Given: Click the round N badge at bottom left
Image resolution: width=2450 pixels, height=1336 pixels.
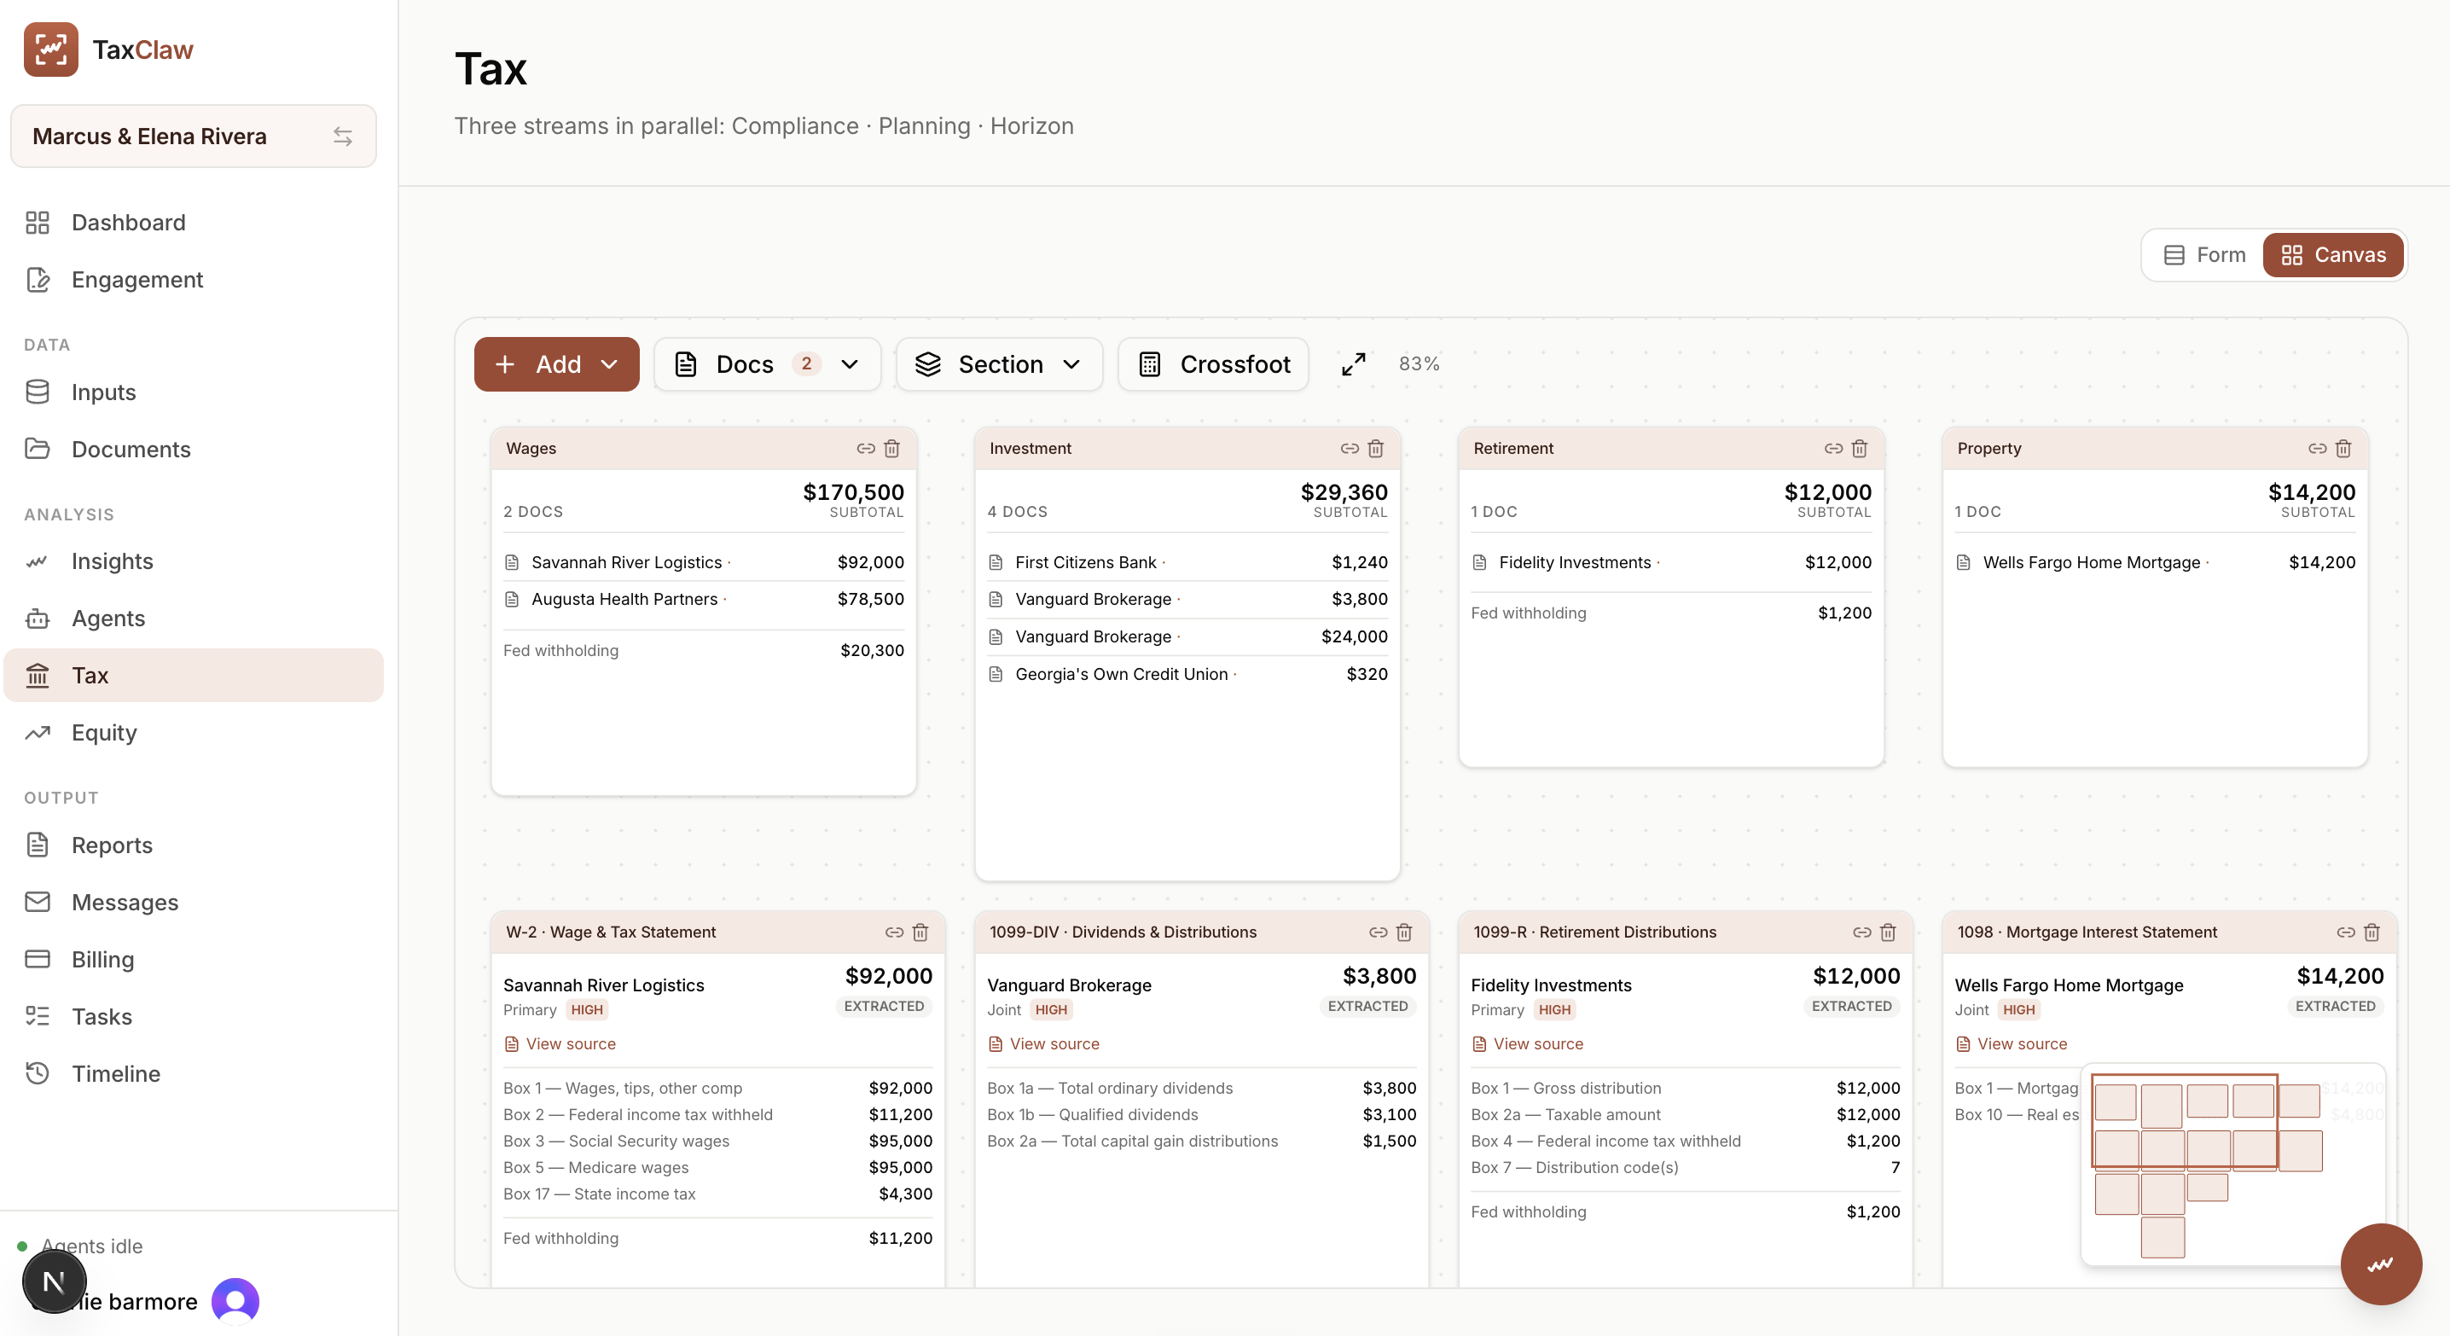Looking at the screenshot, I should tap(55, 1281).
